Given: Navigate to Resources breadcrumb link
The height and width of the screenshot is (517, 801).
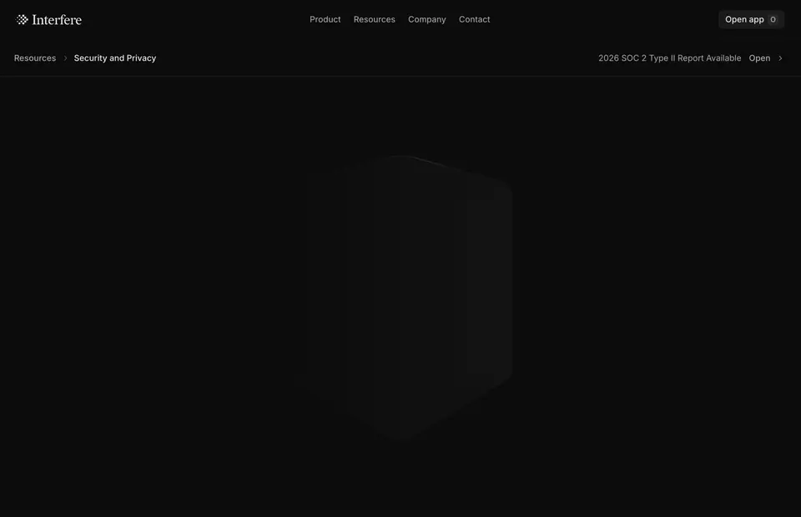Looking at the screenshot, I should (x=35, y=58).
